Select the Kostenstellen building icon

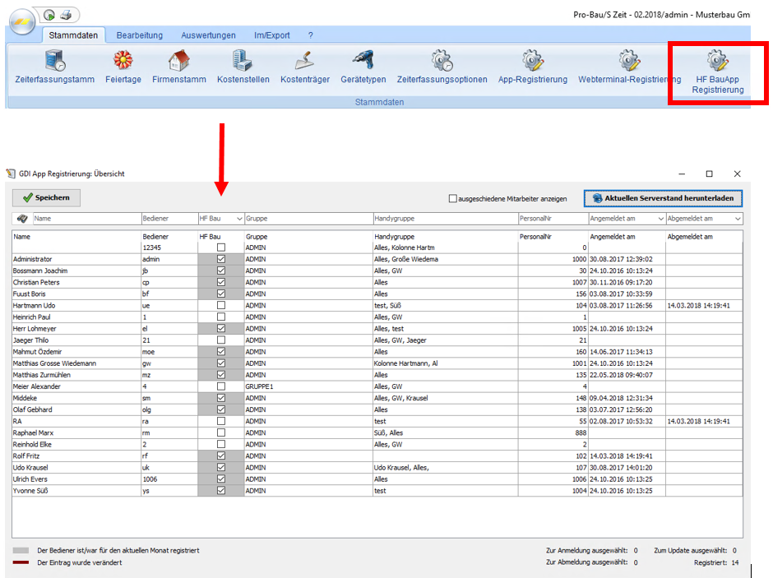243,62
